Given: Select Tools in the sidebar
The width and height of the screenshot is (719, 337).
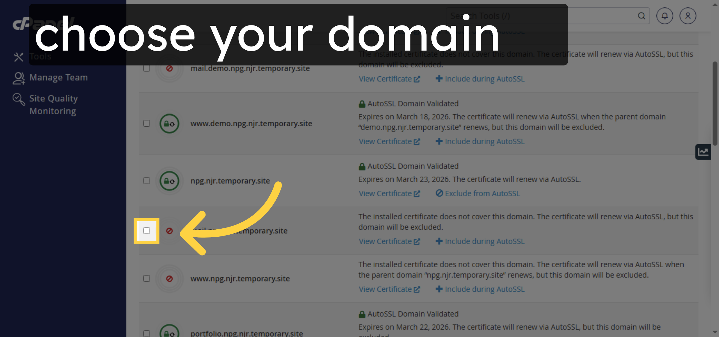Looking at the screenshot, I should (x=40, y=56).
